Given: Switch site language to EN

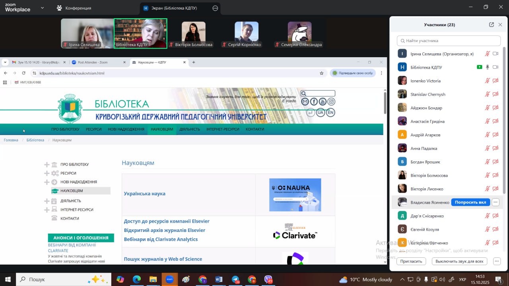Looking at the screenshot, I should (330, 112).
